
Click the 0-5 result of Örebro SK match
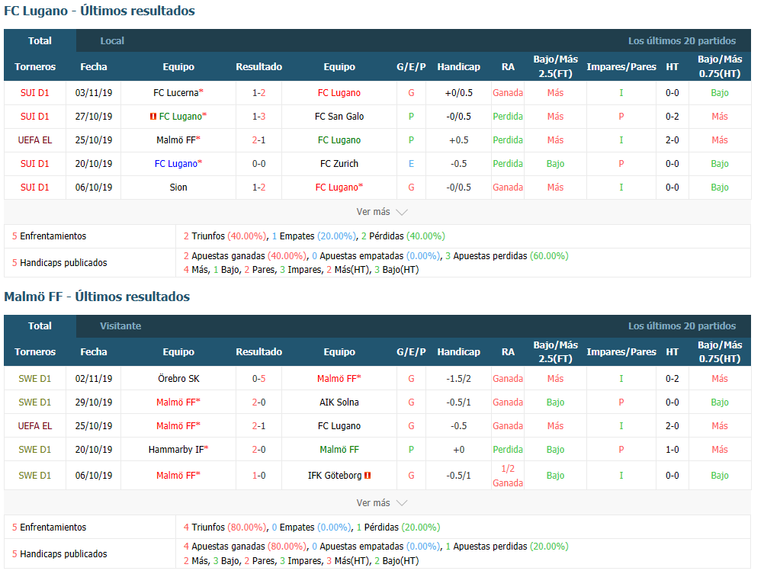click(x=258, y=379)
